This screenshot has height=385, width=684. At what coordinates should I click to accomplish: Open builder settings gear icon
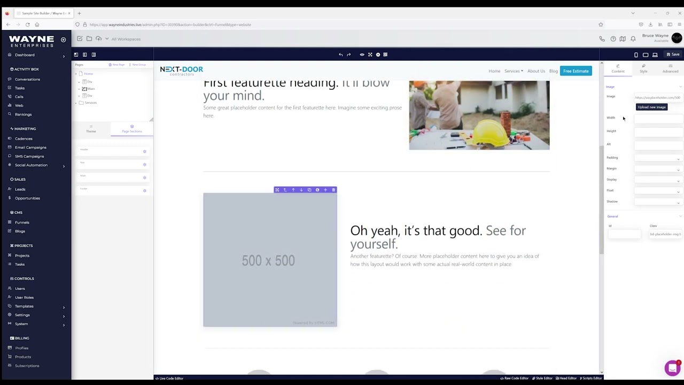click(378, 55)
